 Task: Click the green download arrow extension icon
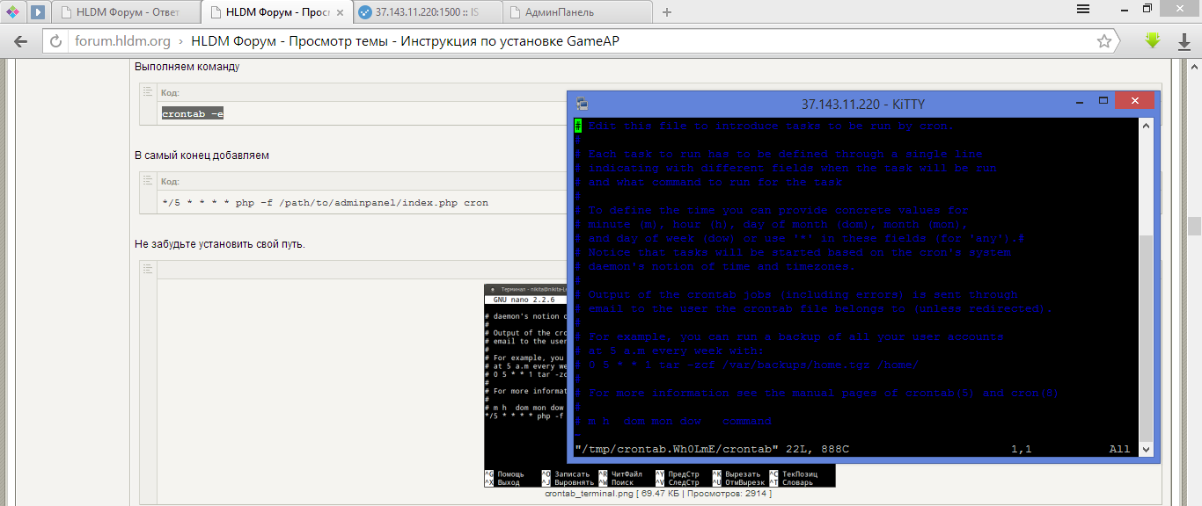point(1153,41)
